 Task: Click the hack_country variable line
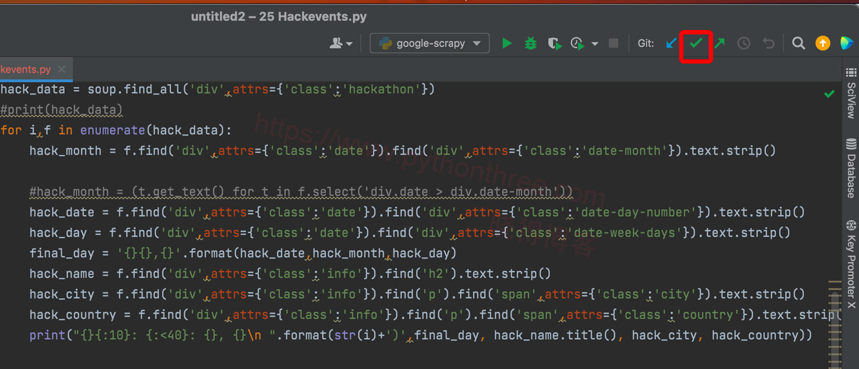[x=435, y=315]
